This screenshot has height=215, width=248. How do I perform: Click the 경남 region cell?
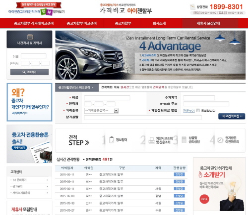[x=158, y=196]
